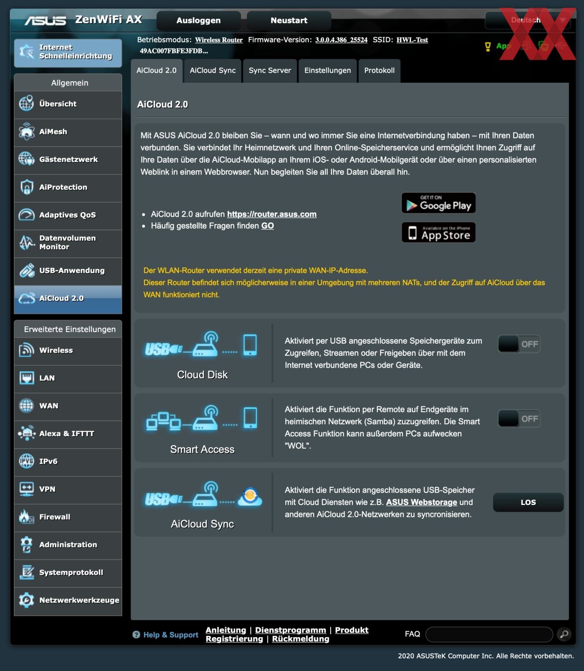This screenshot has height=671, width=584.
Task: Click the WAN globe icon
Action: (x=26, y=406)
